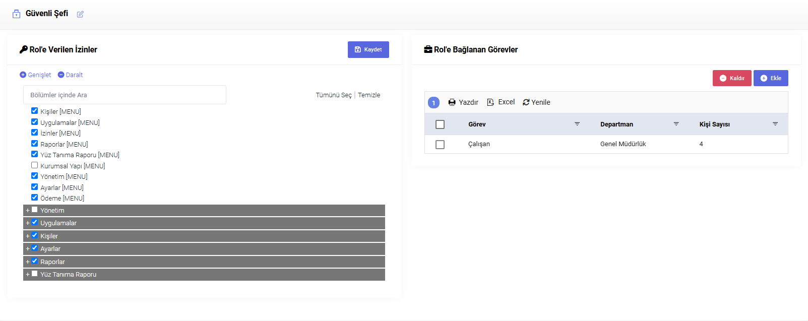Uncheck the Kişiler [MENU] checkbox

click(x=34, y=111)
